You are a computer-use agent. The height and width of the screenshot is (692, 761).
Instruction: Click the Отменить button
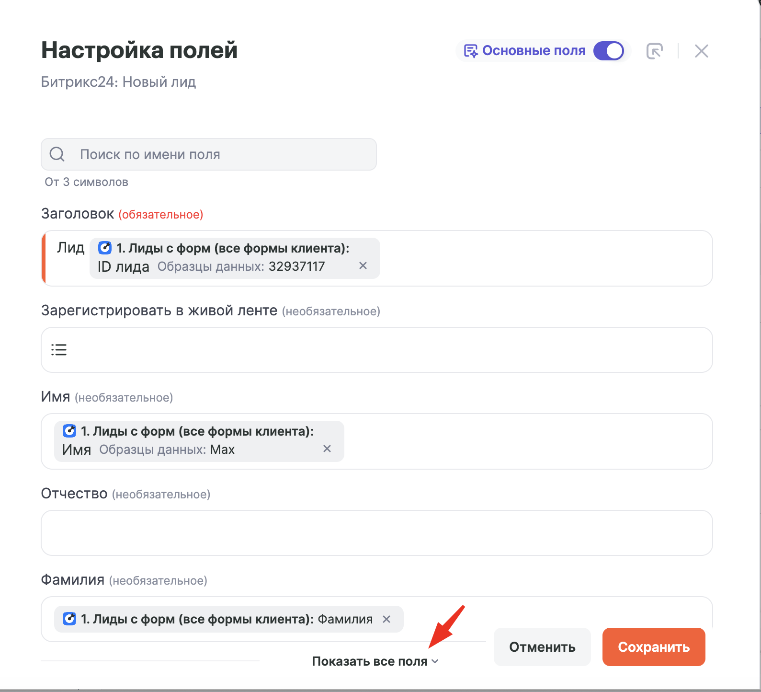pos(542,647)
